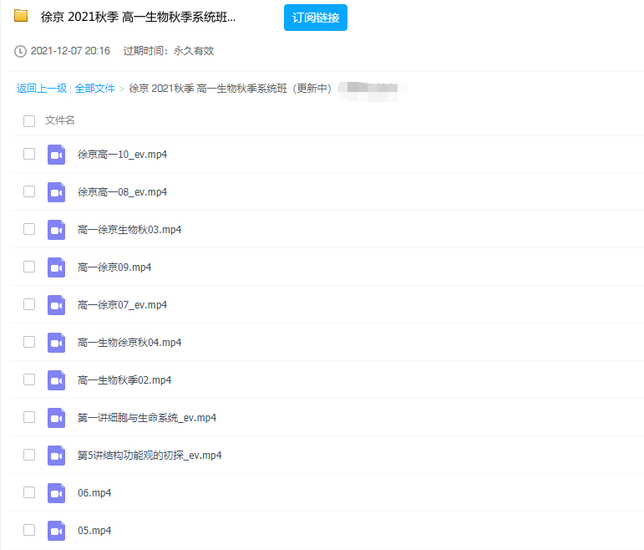Viewport: 644px width, 550px height.
Task: Click video icon for 徐京高一08_ev.mp4
Action: tap(56, 192)
